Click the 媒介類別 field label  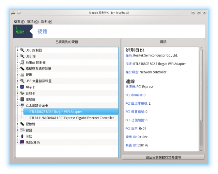[132, 72]
